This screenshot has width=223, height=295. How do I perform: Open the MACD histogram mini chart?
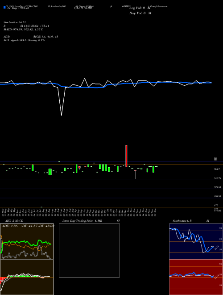[x=27, y=277]
